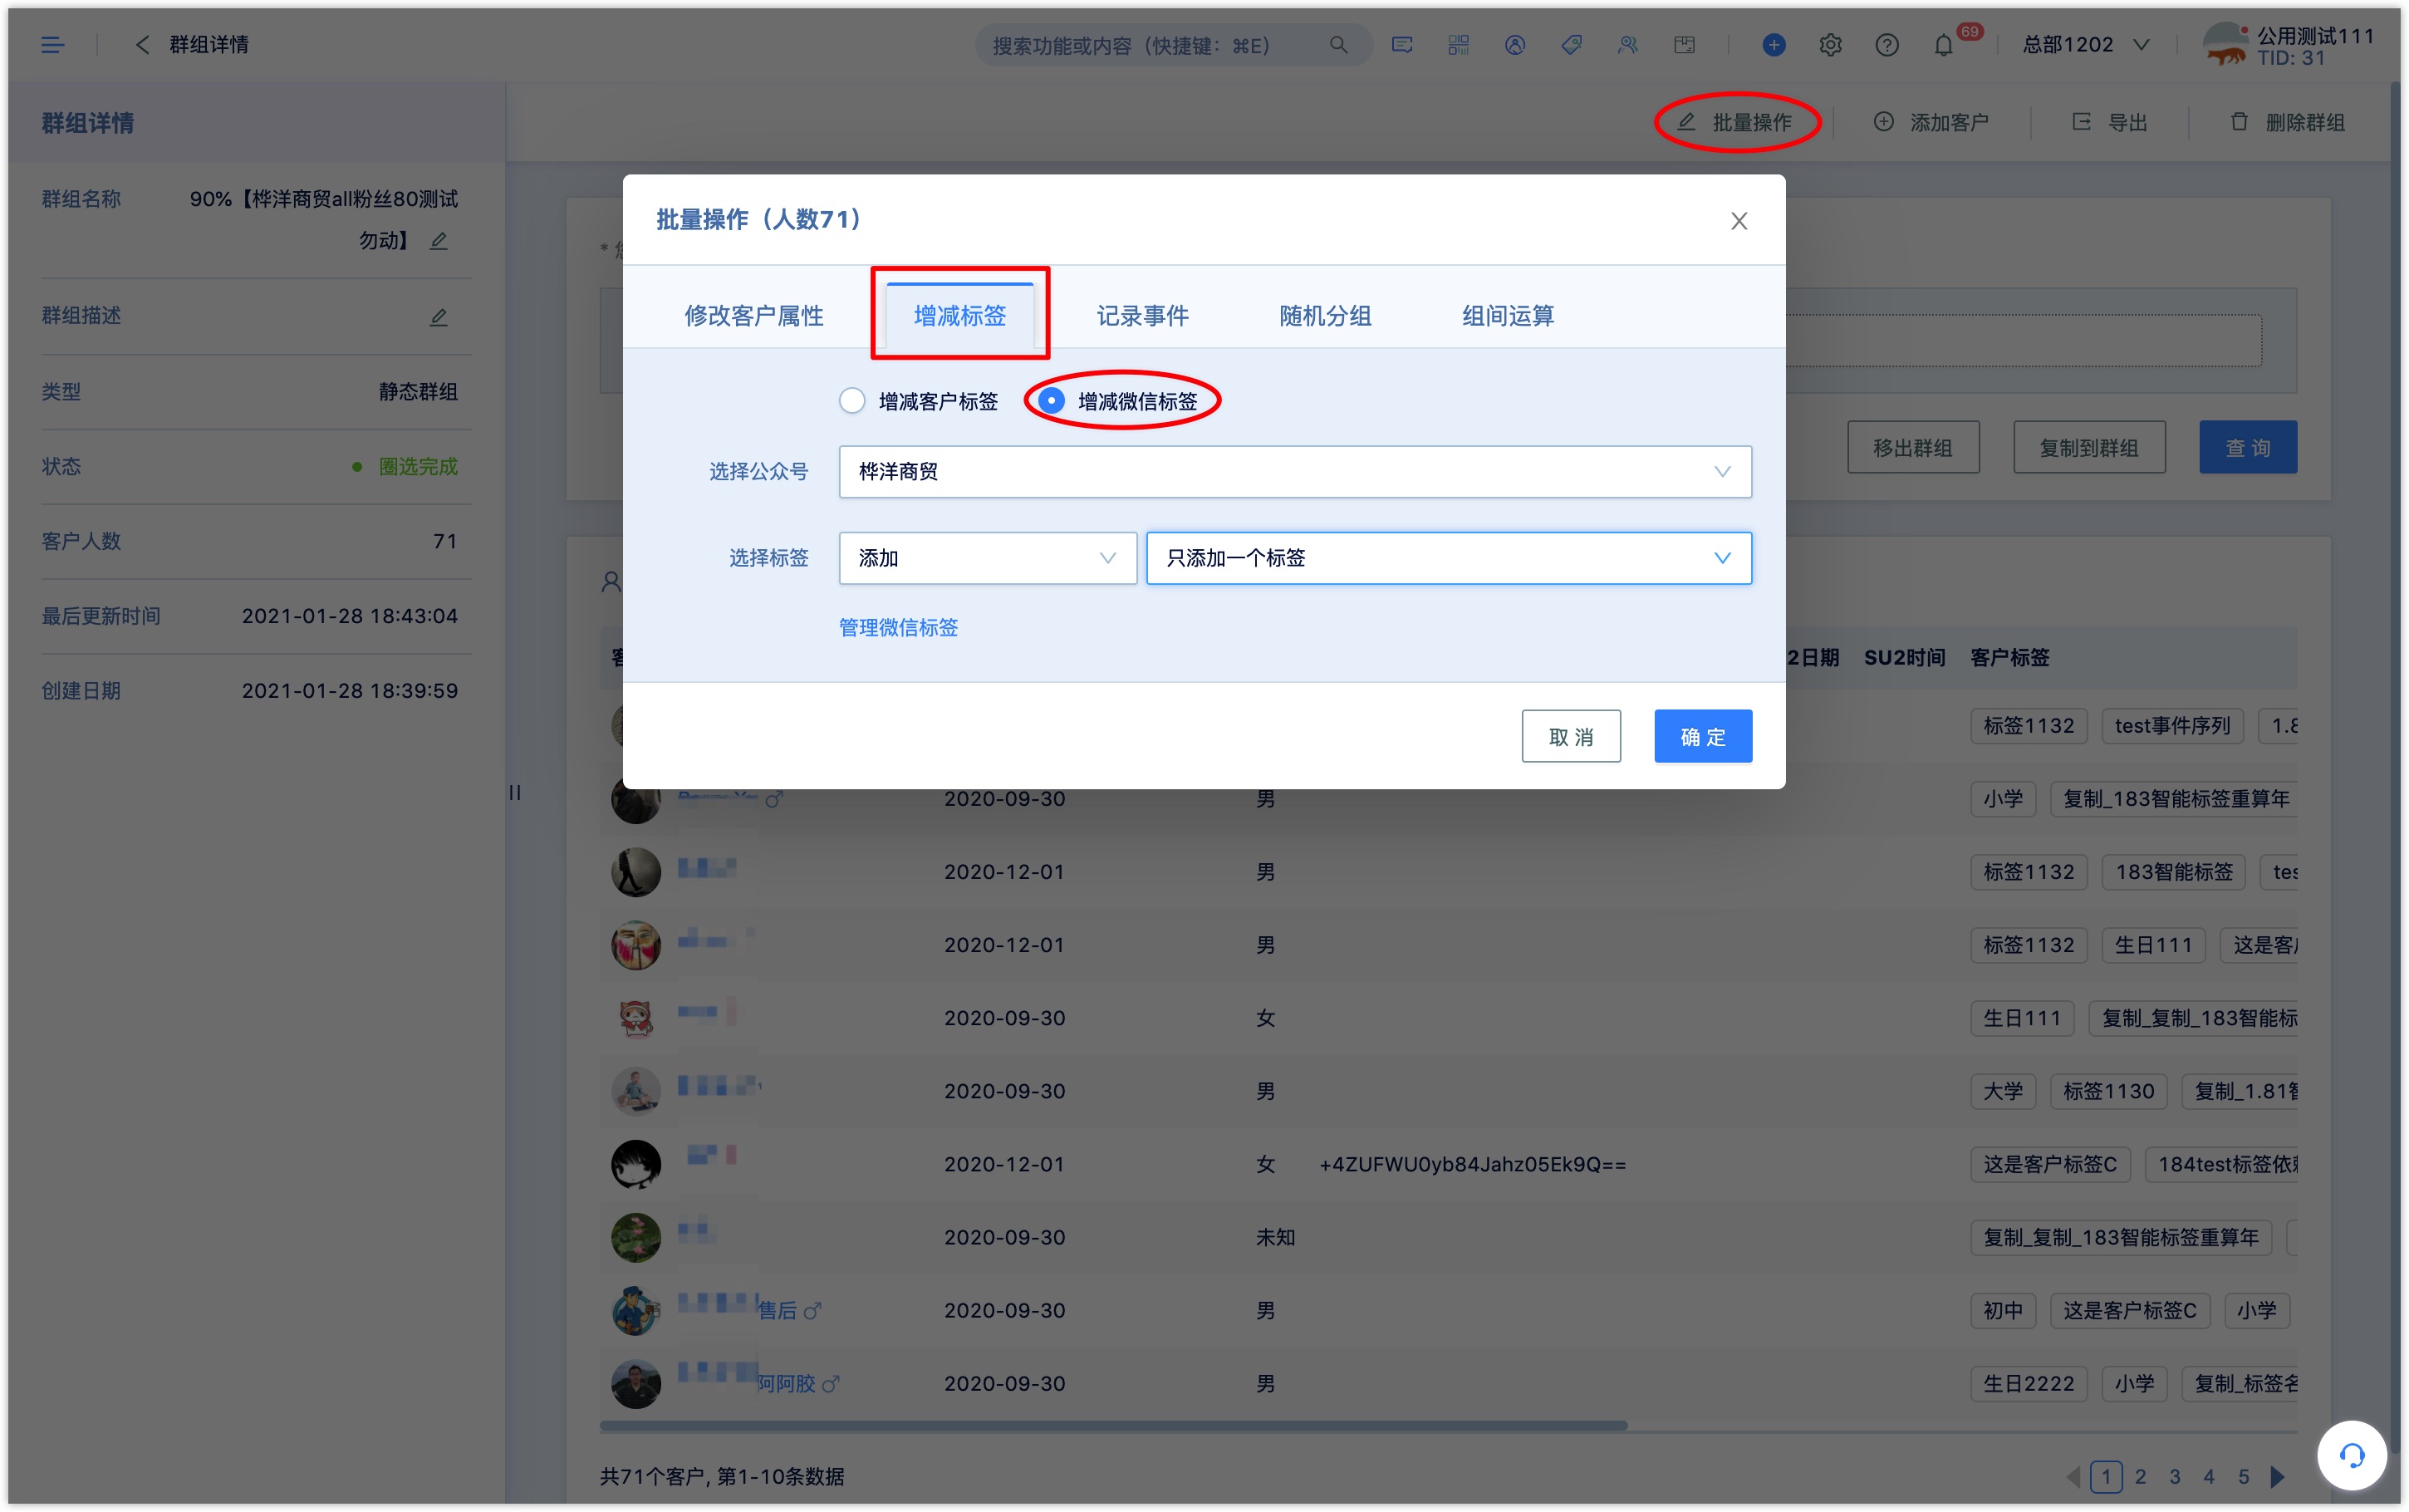
Task: Click blue 查询 button
Action: coord(2248,448)
